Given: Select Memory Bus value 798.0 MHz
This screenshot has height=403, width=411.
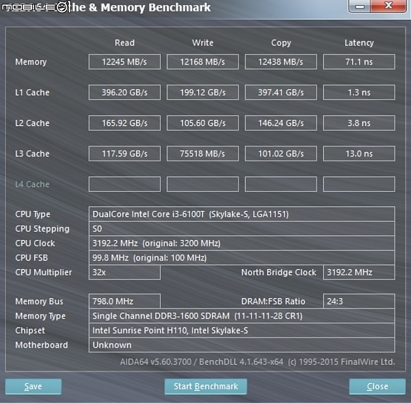Looking at the screenshot, I should [124, 301].
